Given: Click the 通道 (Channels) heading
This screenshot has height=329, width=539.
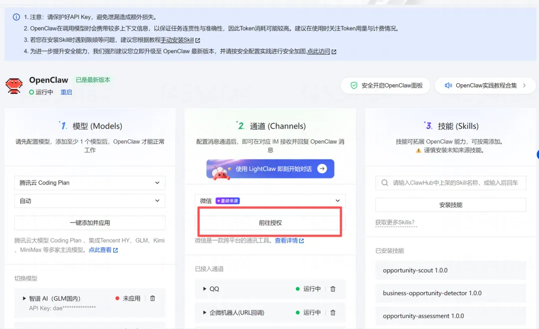Looking at the screenshot, I should point(278,126).
